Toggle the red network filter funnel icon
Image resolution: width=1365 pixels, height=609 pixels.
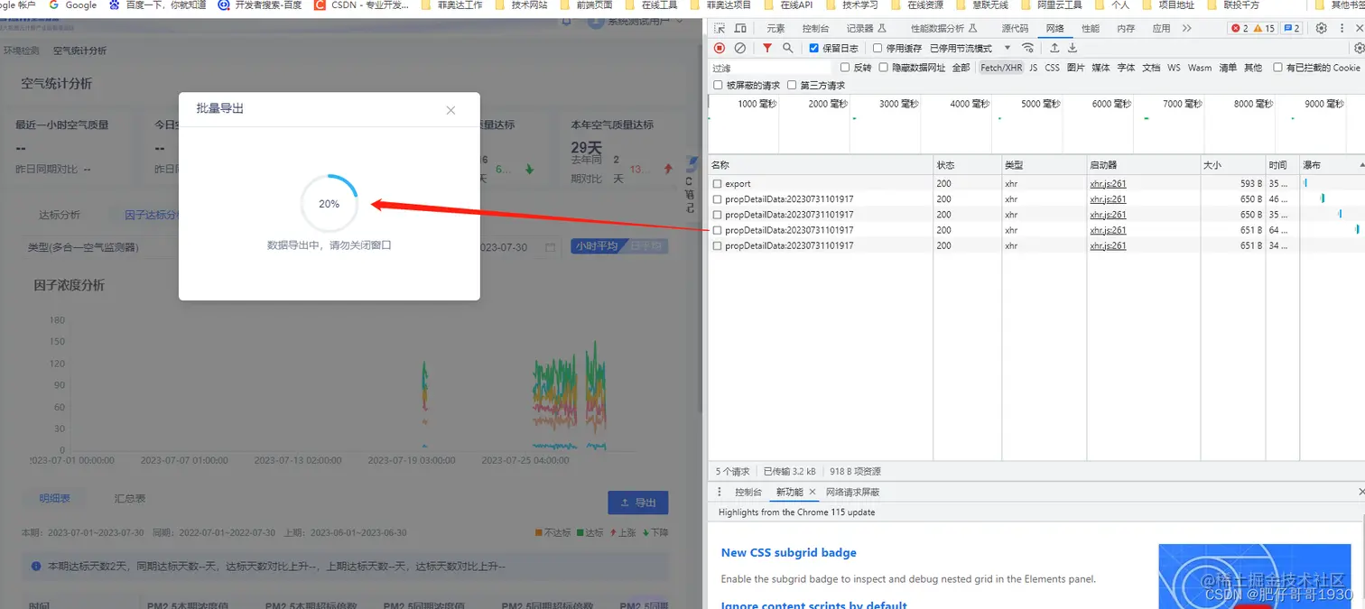click(767, 48)
